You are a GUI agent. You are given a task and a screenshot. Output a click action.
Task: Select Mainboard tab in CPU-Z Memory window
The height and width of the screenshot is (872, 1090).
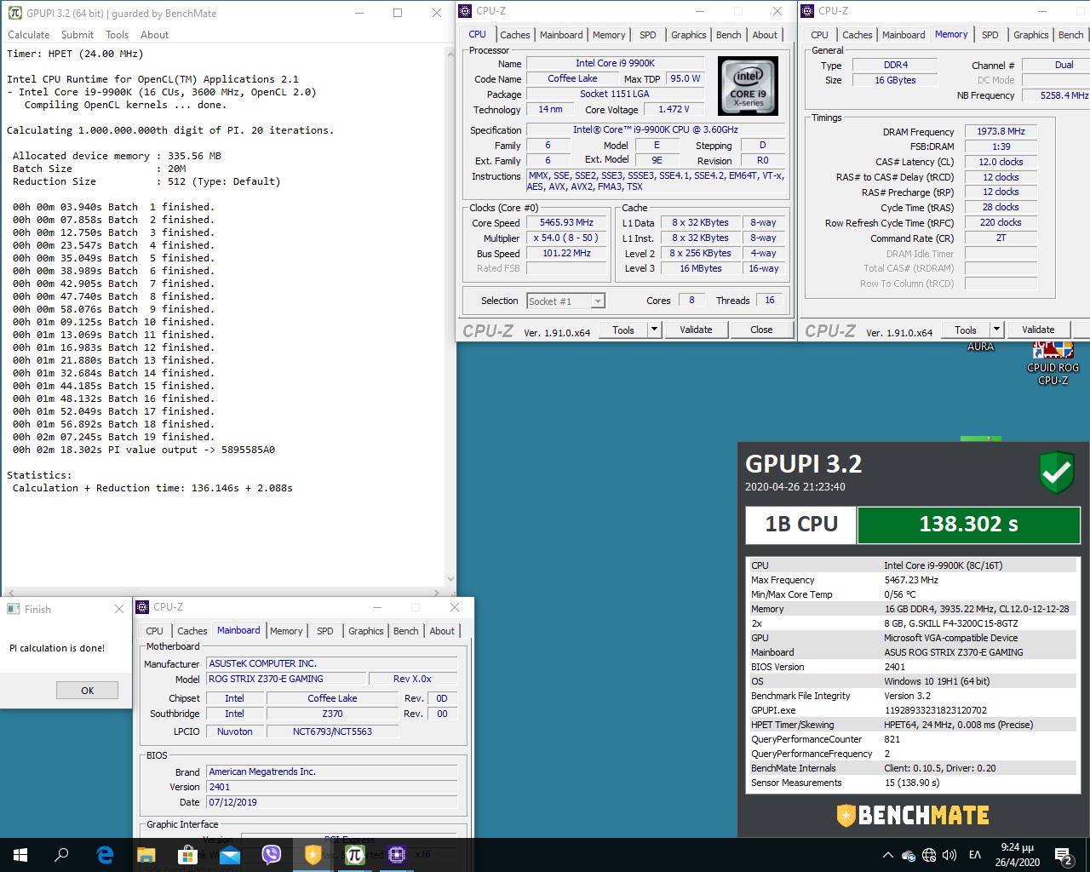coord(904,35)
